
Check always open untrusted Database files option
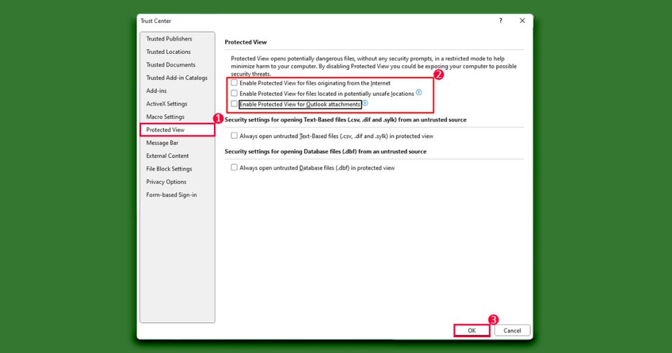(x=234, y=167)
